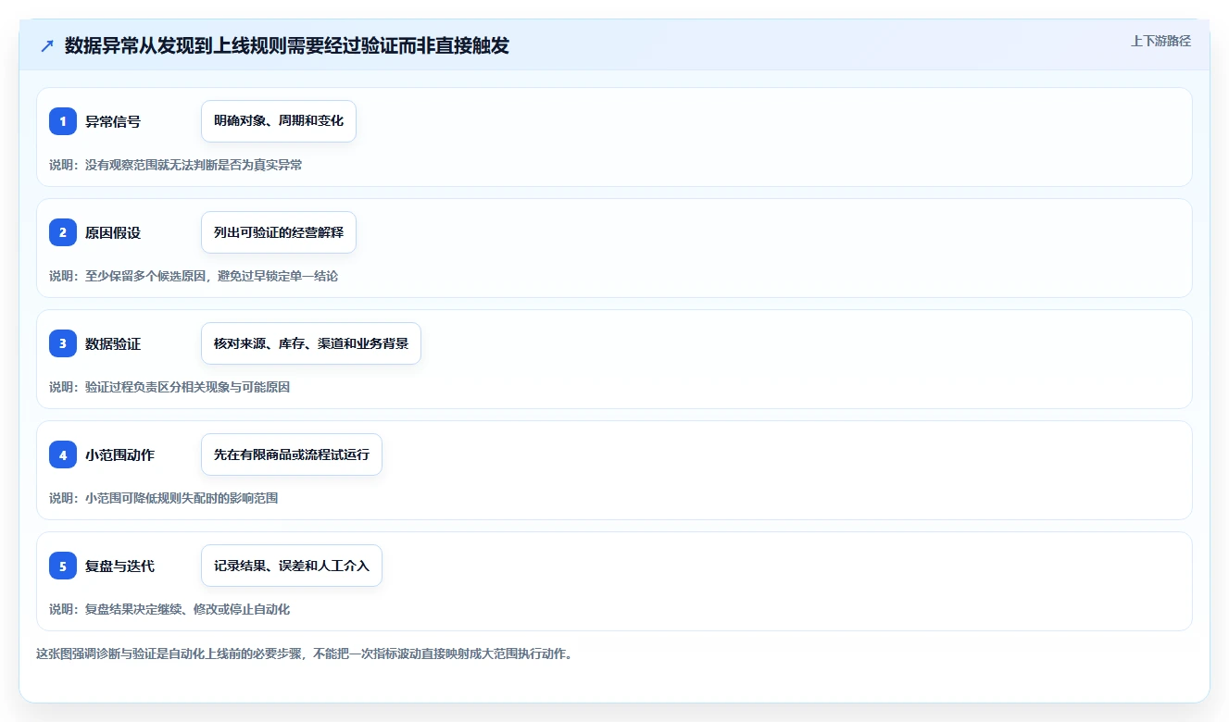
Task: Click the 数据验证 step heading
Action: point(113,343)
